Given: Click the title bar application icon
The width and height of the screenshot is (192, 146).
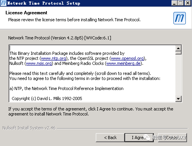Looking at the screenshot, I should 3,3.
